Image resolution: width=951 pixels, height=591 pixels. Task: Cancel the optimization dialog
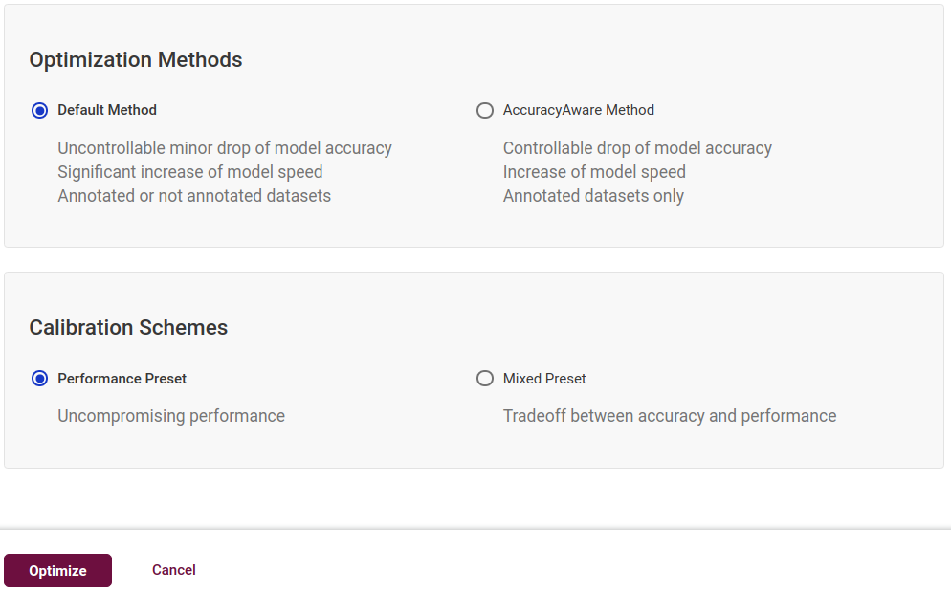pos(174,570)
